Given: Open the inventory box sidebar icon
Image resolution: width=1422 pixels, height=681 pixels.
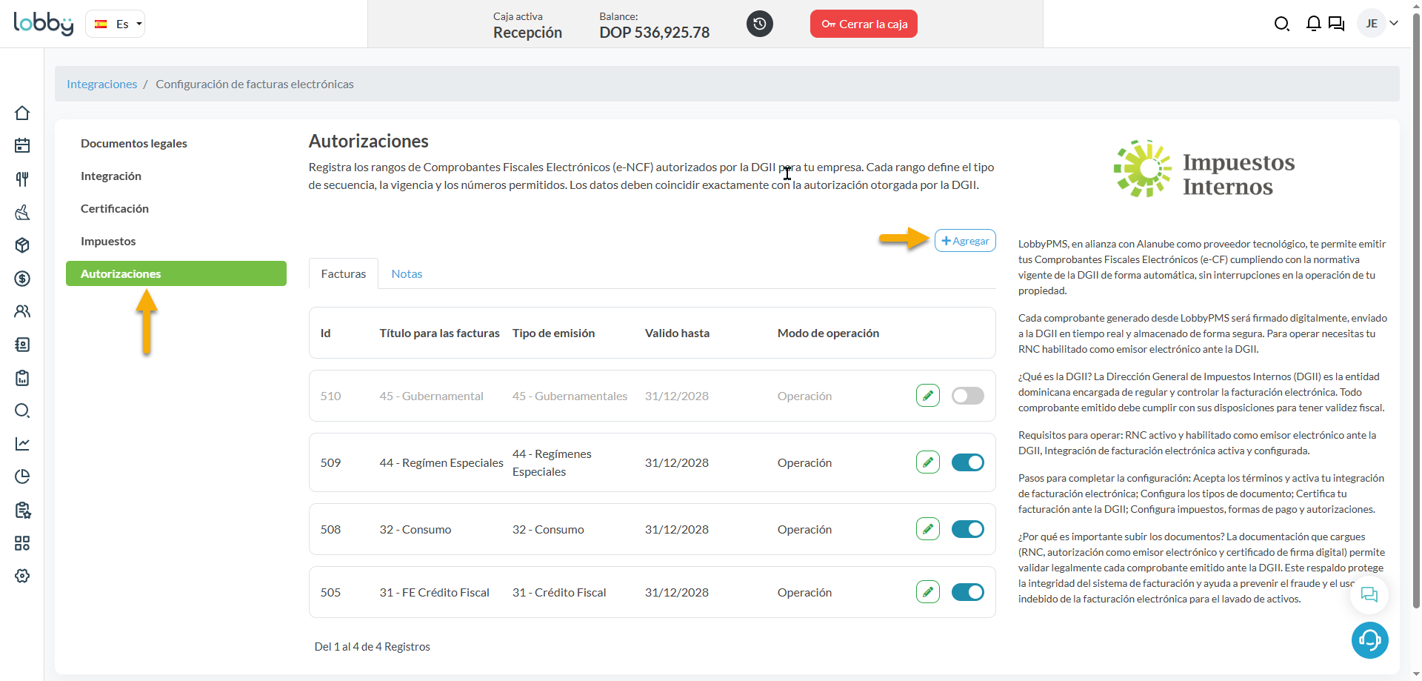Looking at the screenshot, I should tap(22, 245).
